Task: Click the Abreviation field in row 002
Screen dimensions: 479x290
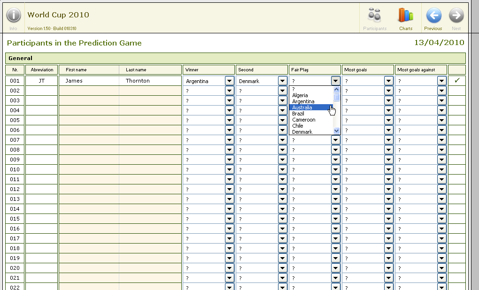Action: pyautogui.click(x=42, y=91)
